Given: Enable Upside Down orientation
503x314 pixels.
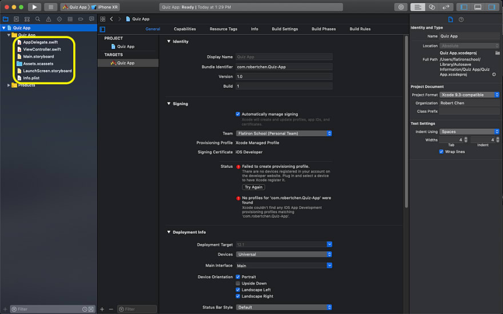Looking at the screenshot, I should click(x=238, y=283).
